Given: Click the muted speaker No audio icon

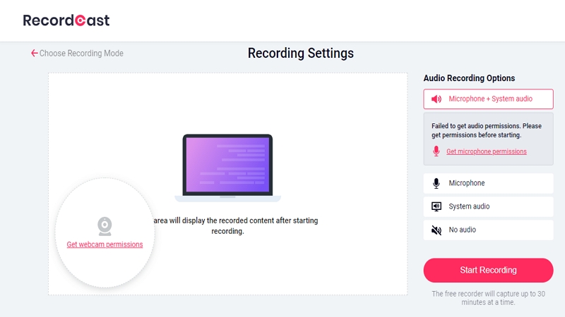Looking at the screenshot, I should (x=436, y=230).
